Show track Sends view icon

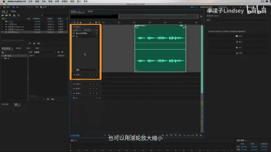[78, 23]
